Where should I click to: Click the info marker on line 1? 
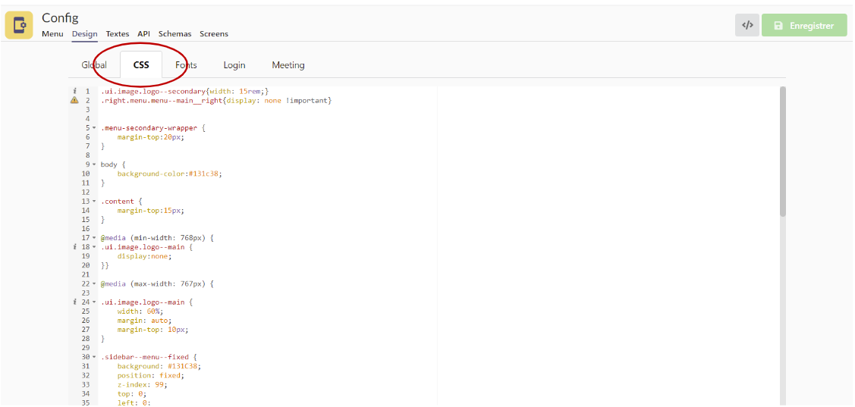click(x=74, y=91)
